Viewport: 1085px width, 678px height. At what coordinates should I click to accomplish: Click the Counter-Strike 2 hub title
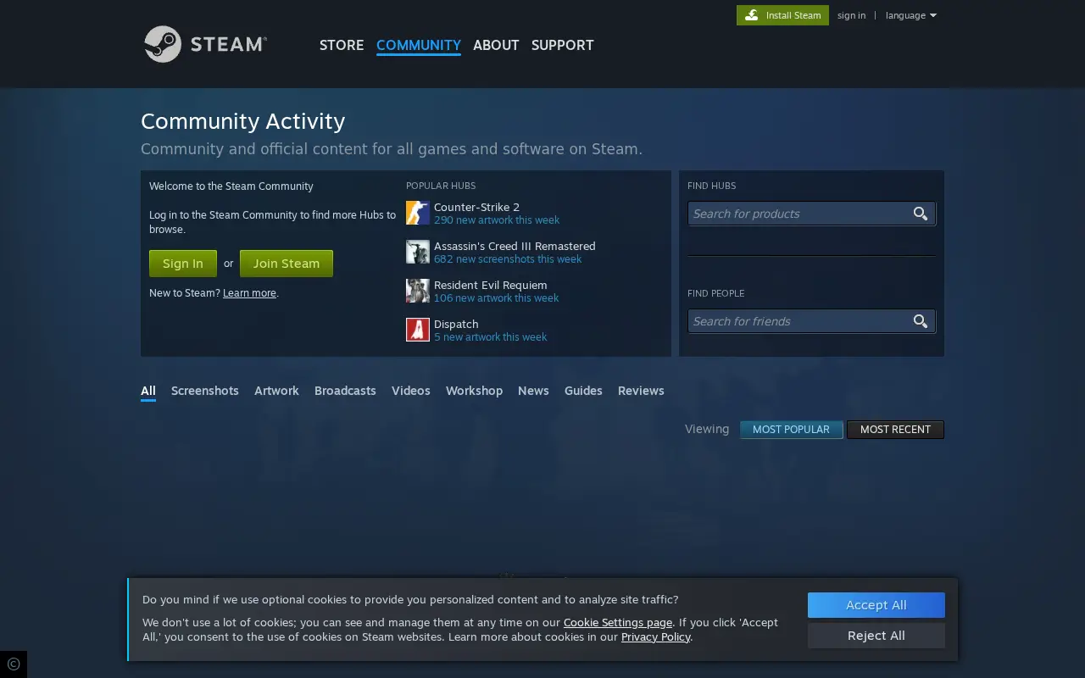[476, 207]
